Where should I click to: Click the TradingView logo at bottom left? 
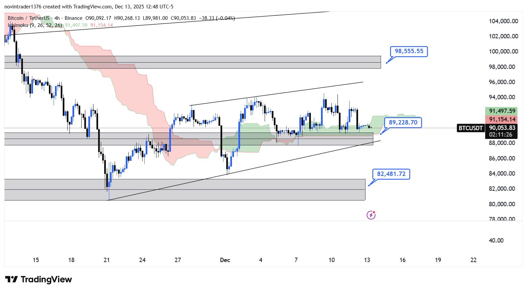tap(38, 280)
